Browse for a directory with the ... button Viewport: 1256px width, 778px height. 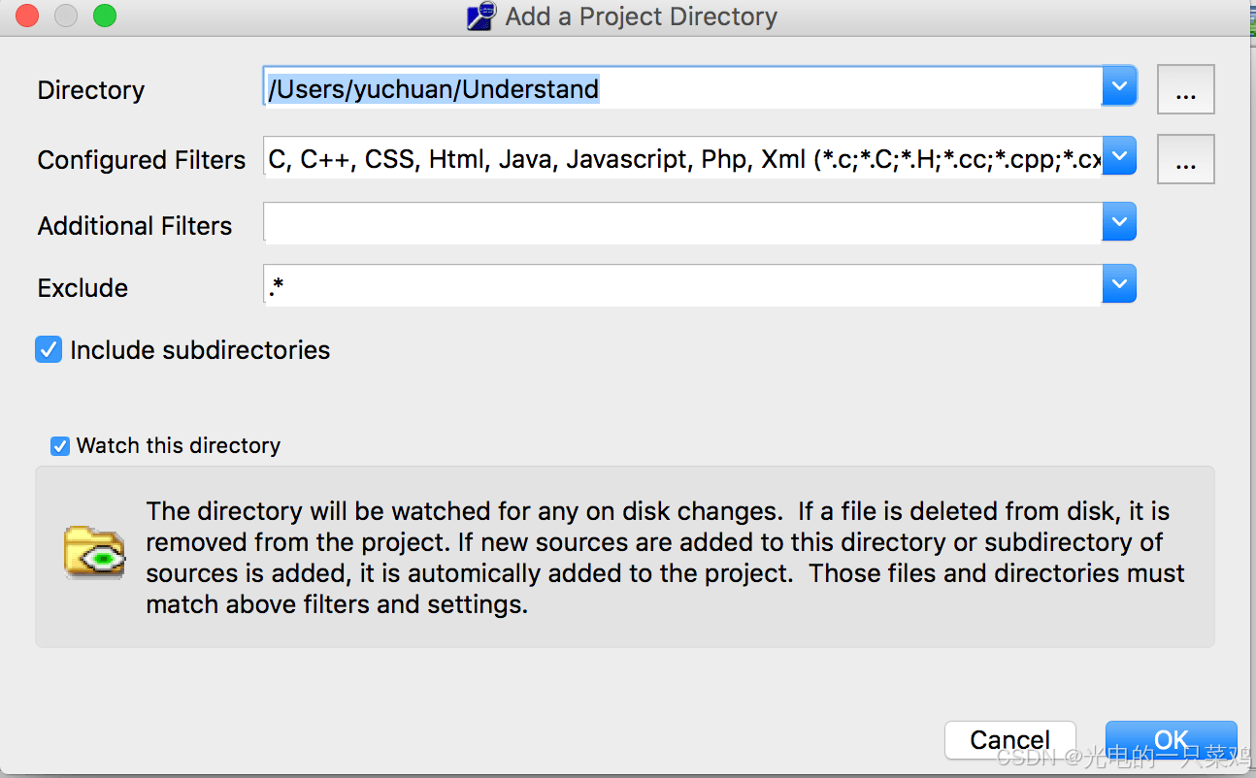coord(1185,90)
